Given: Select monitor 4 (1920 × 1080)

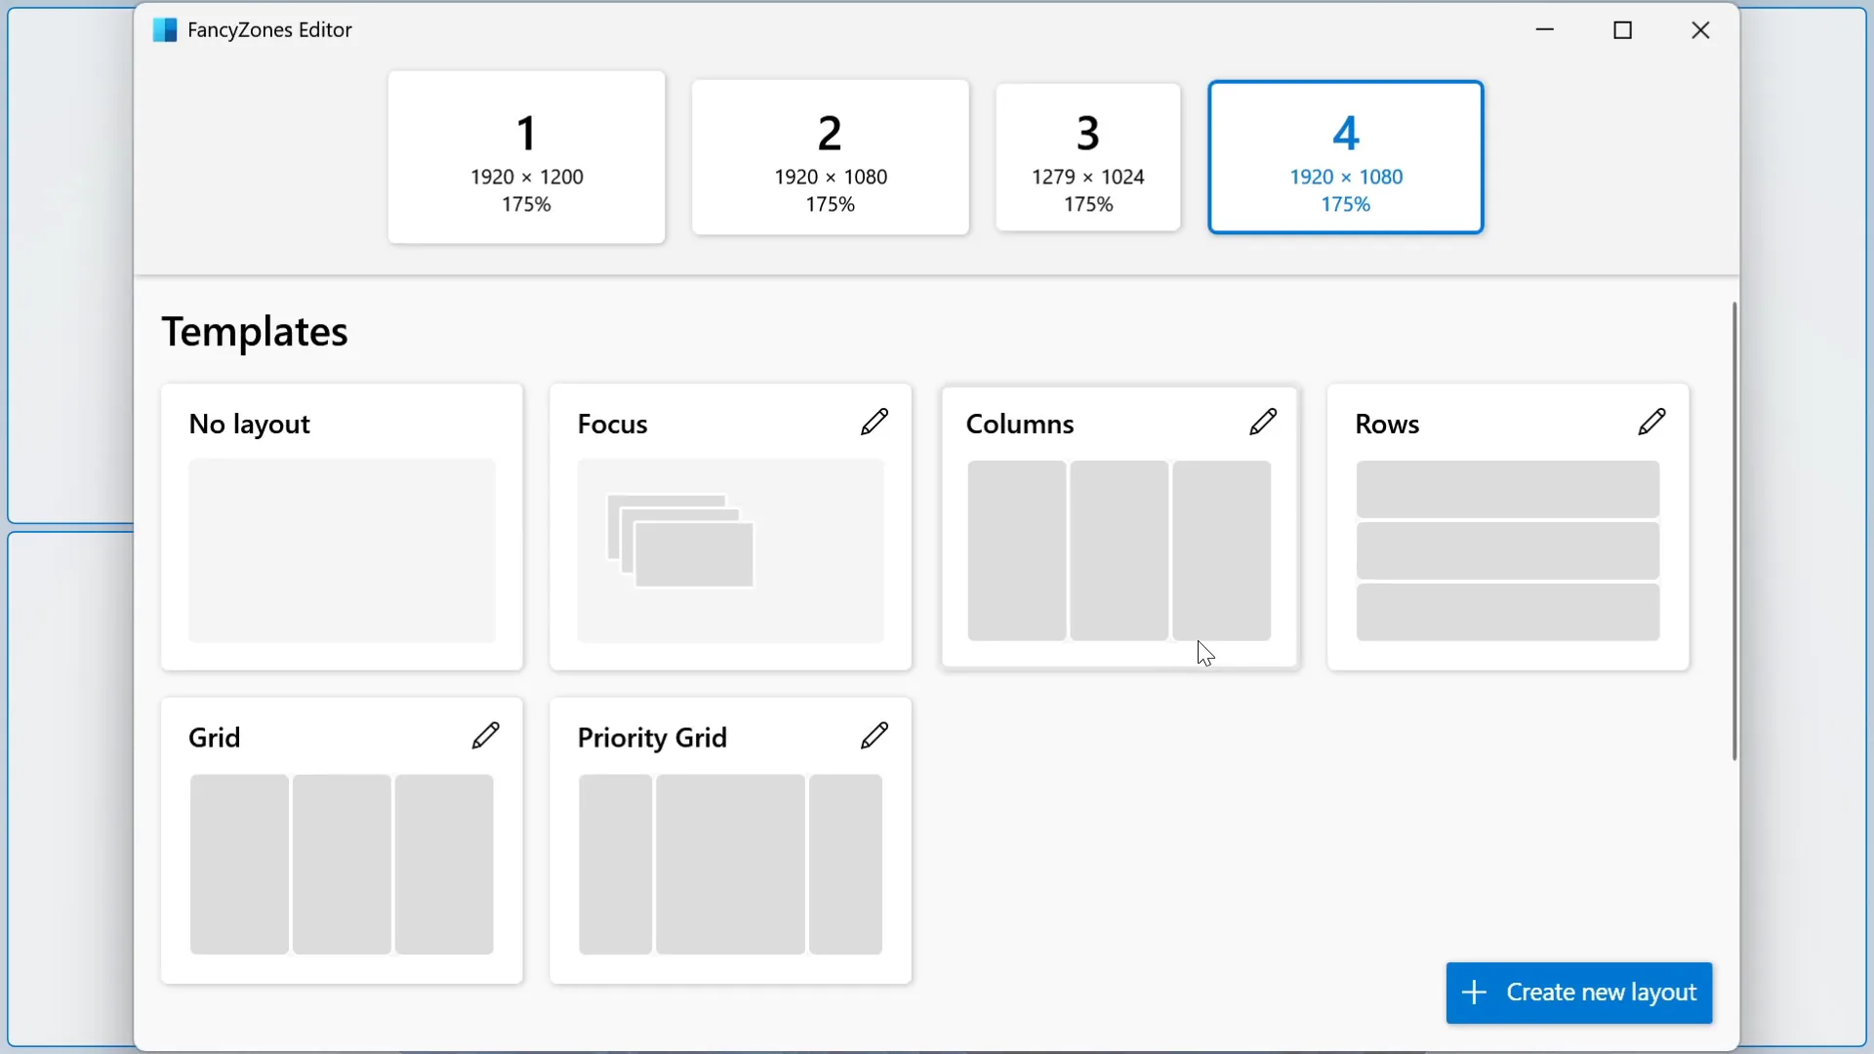Looking at the screenshot, I should coord(1346,157).
